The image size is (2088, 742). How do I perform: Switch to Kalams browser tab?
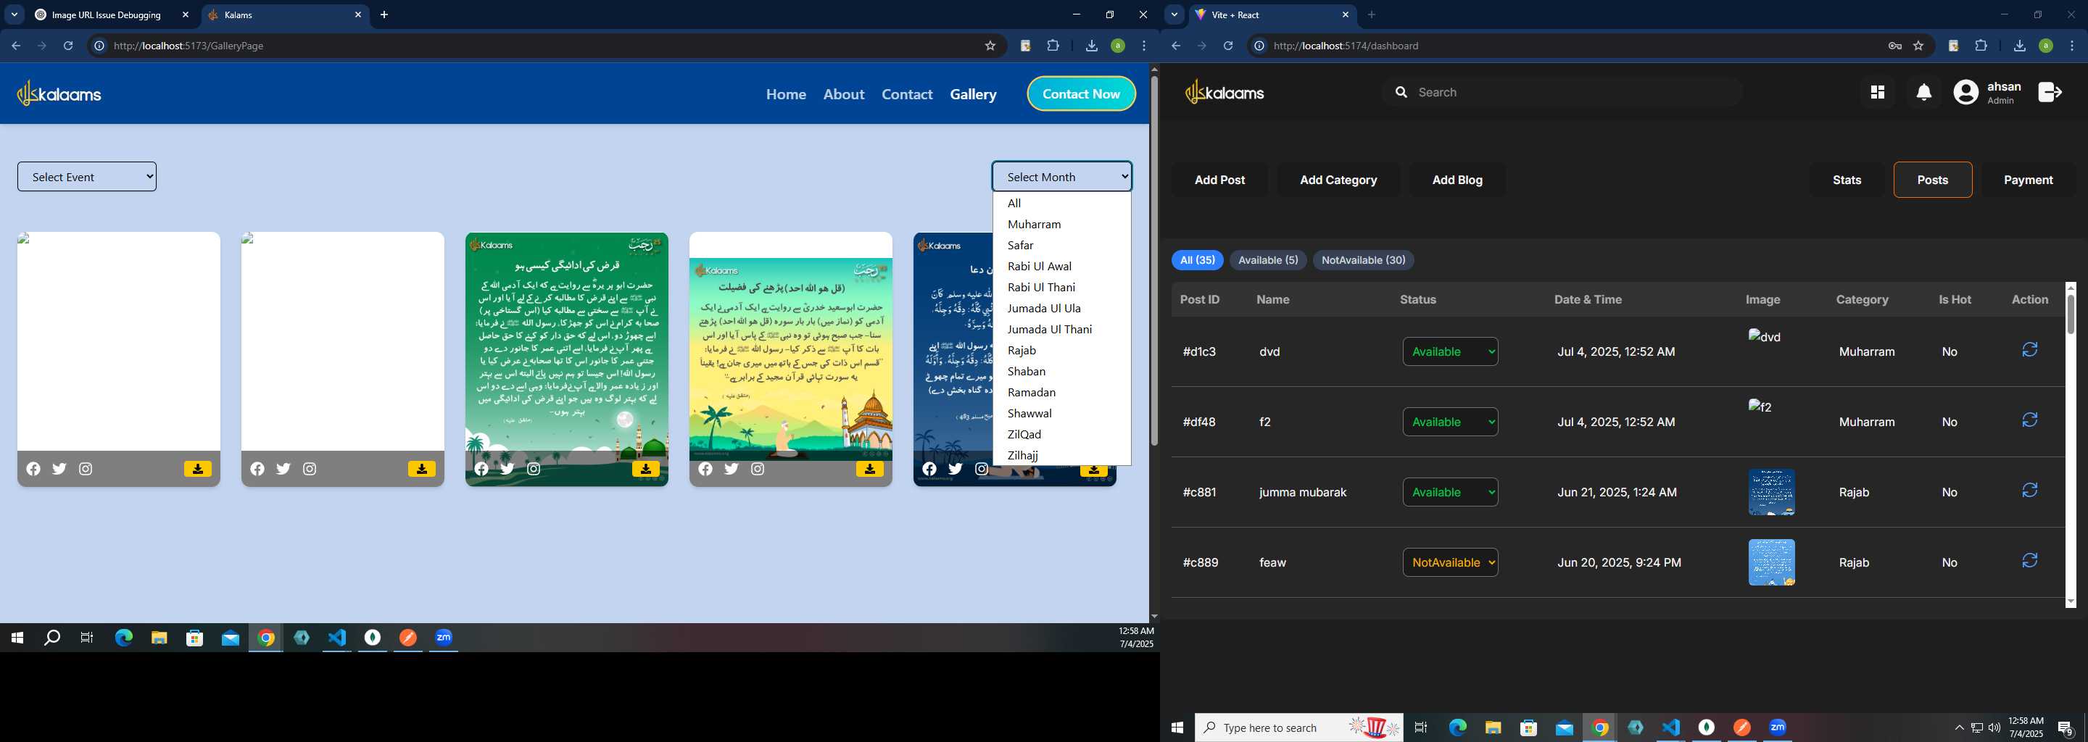click(283, 14)
